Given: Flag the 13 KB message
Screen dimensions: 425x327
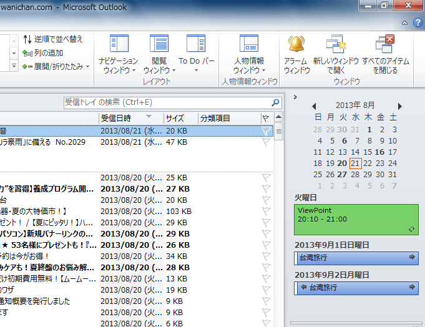Looking at the screenshot, I should click(266, 279).
